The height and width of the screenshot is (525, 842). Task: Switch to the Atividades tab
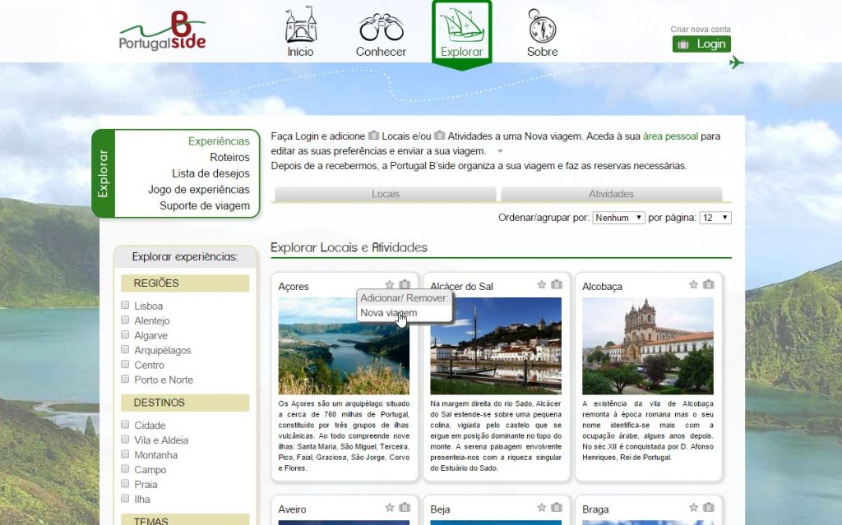tap(611, 194)
